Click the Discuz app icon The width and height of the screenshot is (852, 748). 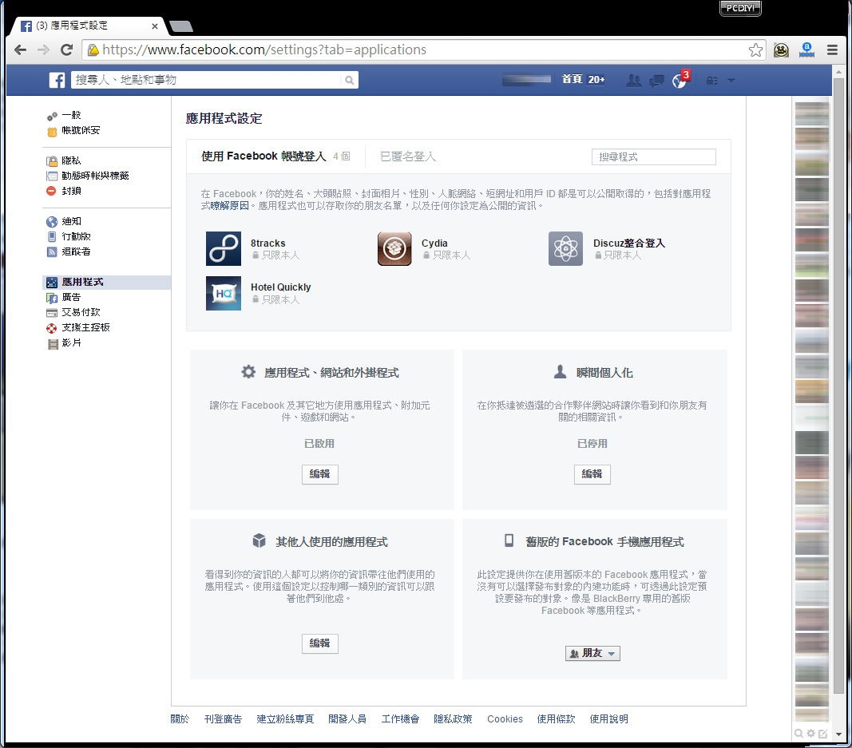pos(565,249)
